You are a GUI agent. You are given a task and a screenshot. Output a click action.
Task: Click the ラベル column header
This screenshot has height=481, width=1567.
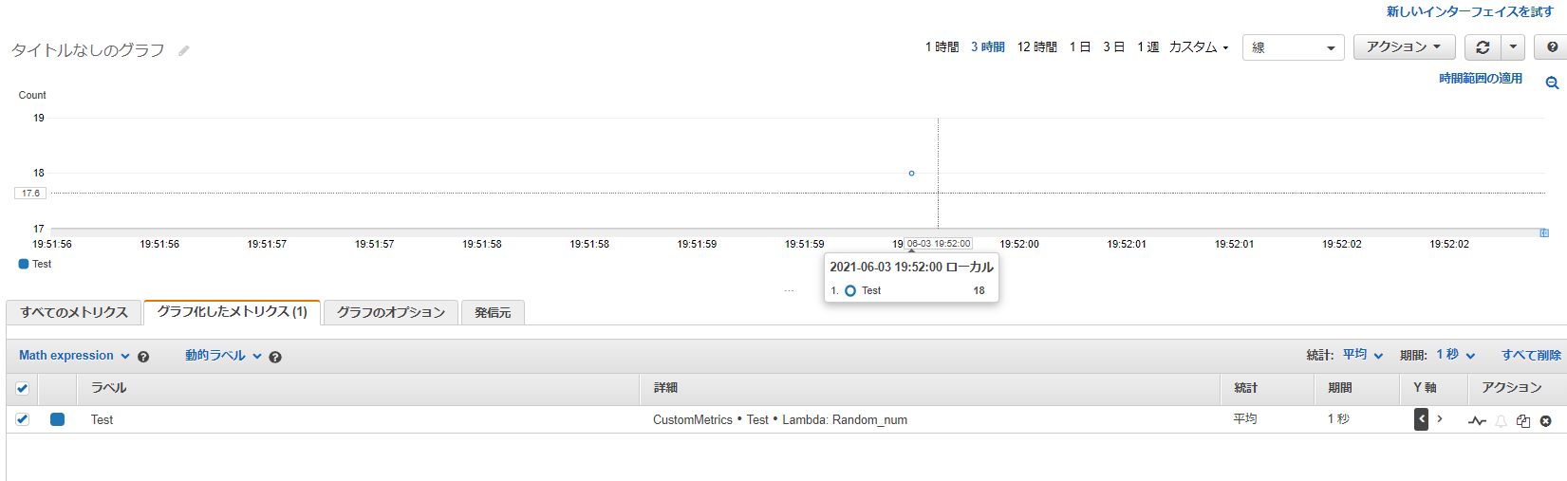108,387
